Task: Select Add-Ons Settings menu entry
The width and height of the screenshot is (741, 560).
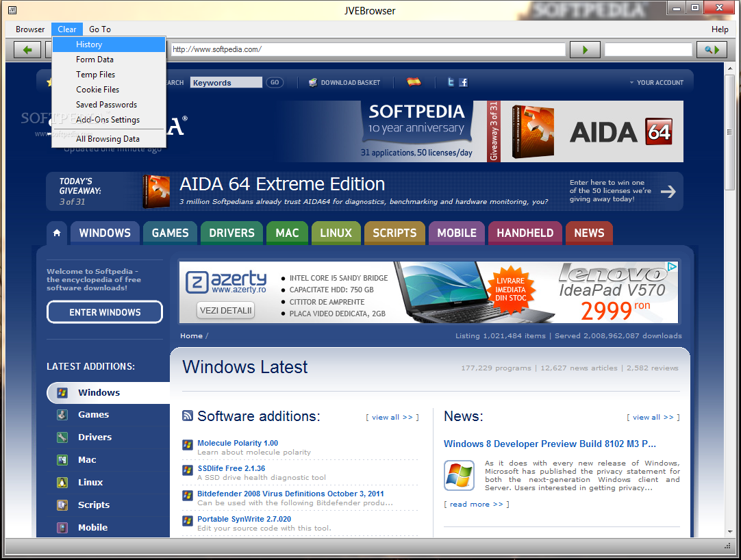Action: point(109,120)
